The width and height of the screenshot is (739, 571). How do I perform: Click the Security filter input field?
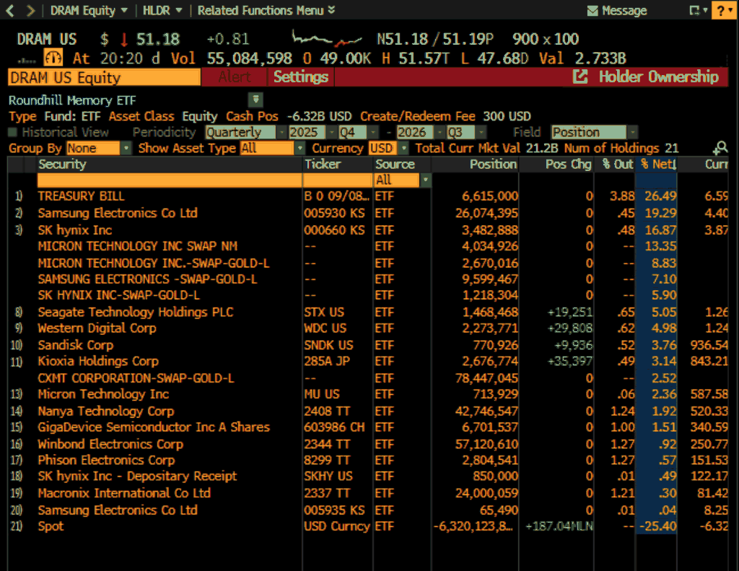tap(170, 180)
